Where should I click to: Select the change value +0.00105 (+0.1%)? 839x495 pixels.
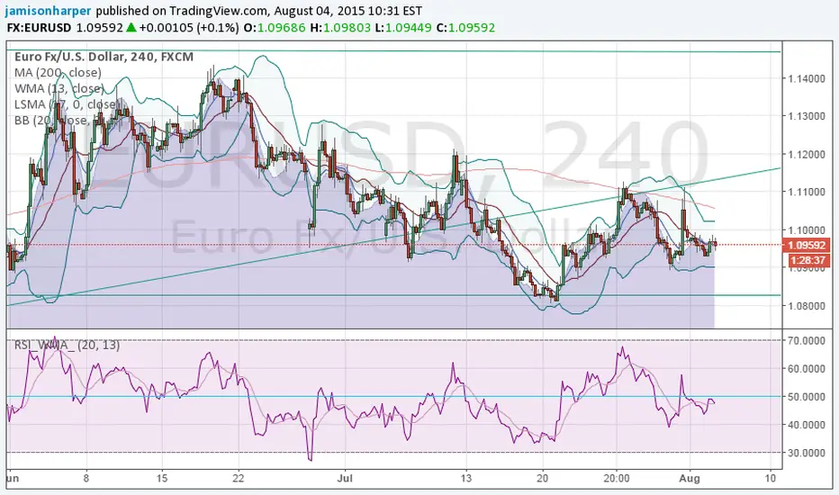click(x=189, y=28)
